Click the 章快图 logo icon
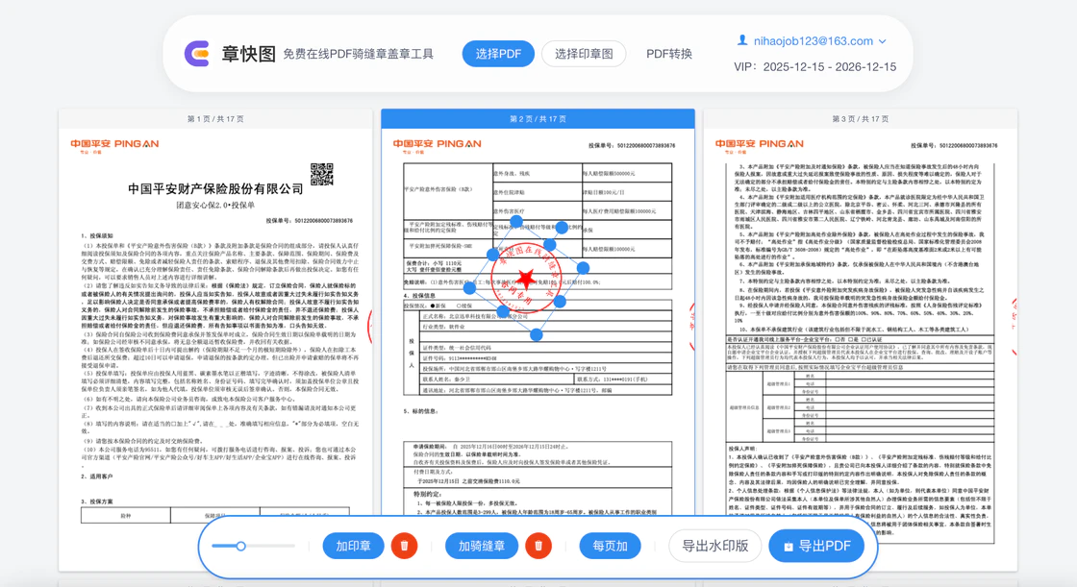Screen dimensions: 1077x587 click(197, 54)
